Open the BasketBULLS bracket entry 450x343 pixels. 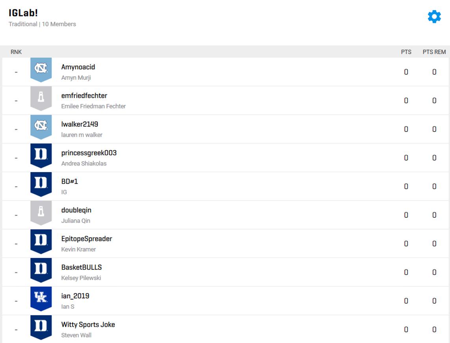(x=82, y=267)
